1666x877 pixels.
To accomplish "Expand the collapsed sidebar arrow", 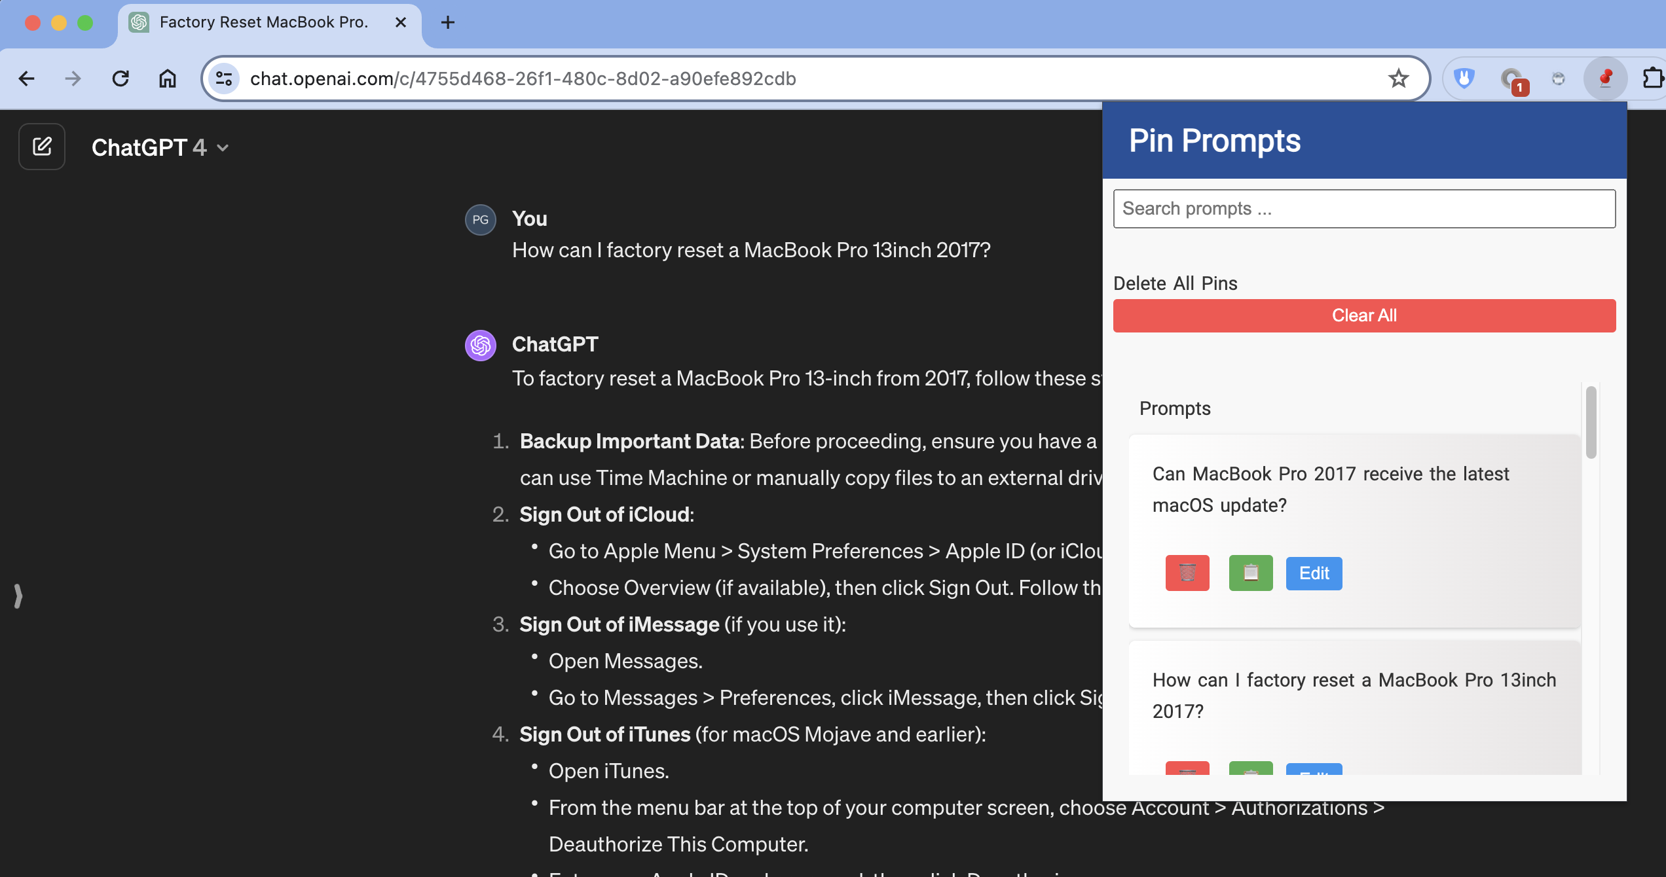I will pos(18,596).
